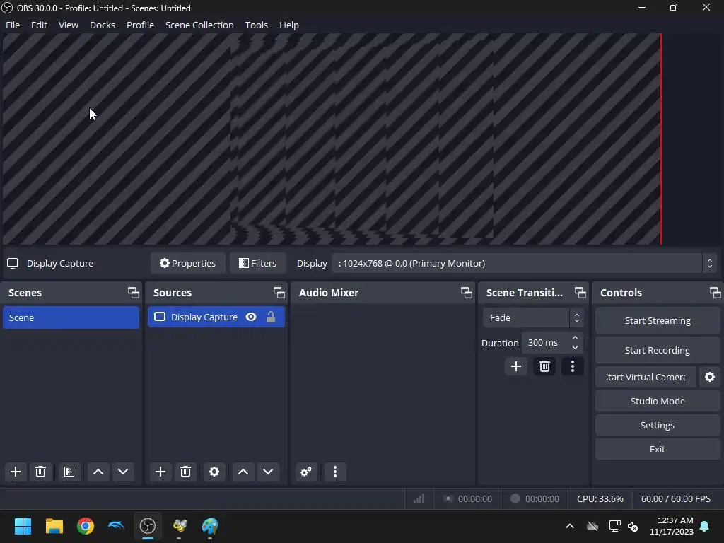Open advanced audio properties gears icon
The width and height of the screenshot is (724, 543).
[x=306, y=472]
